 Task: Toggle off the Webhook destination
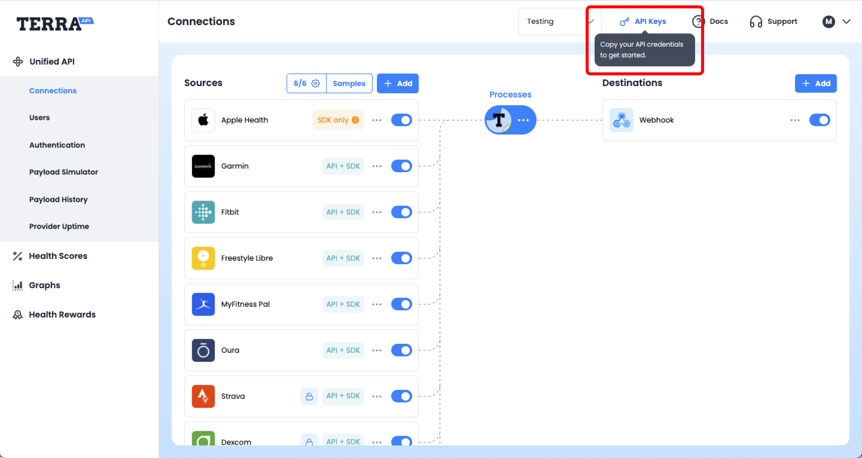pyautogui.click(x=819, y=120)
